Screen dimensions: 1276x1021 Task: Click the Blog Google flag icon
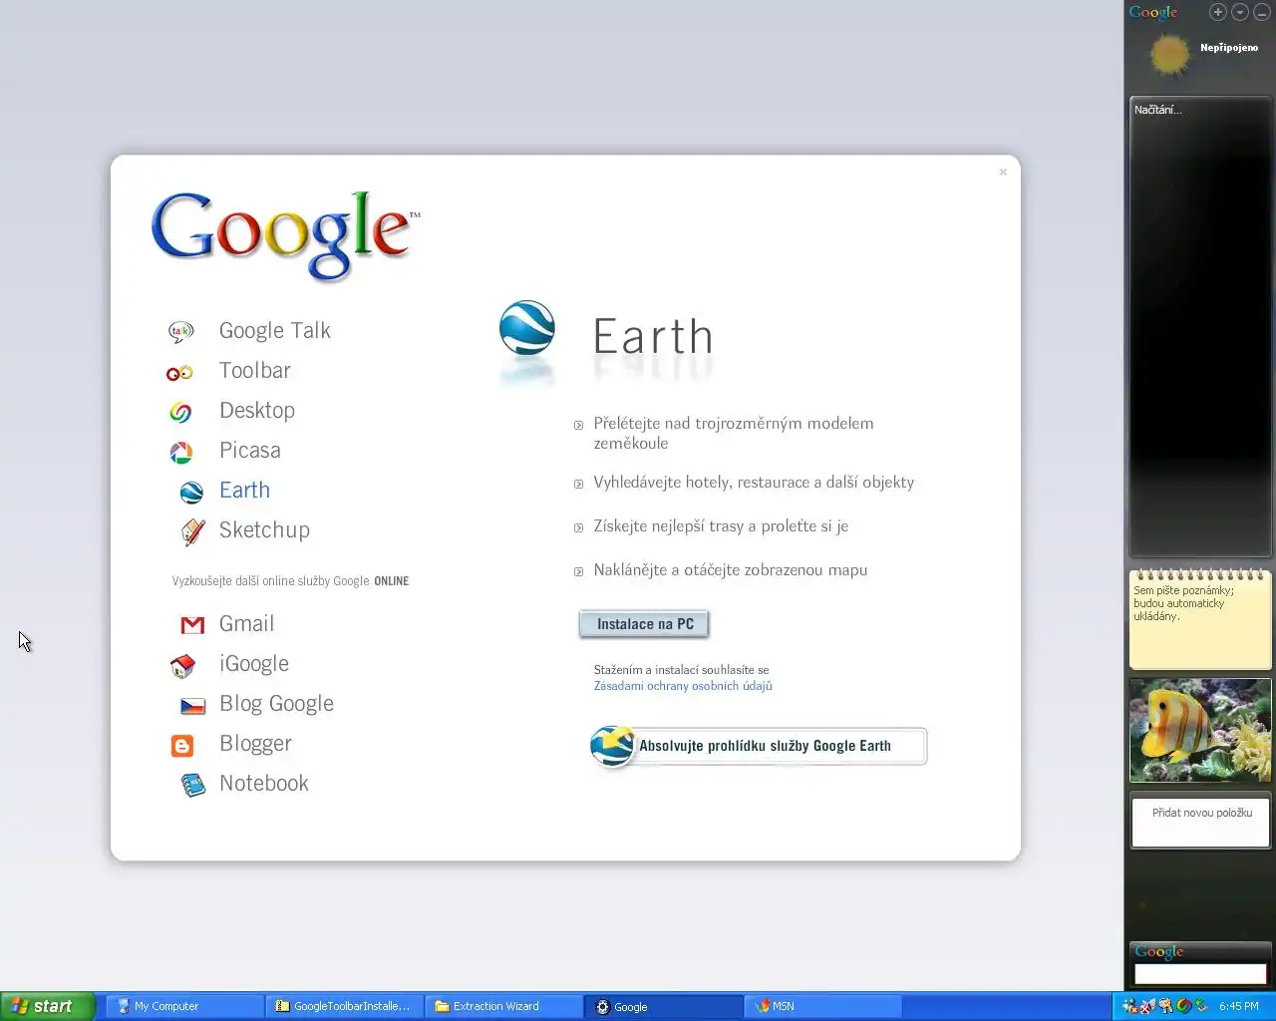click(x=192, y=706)
